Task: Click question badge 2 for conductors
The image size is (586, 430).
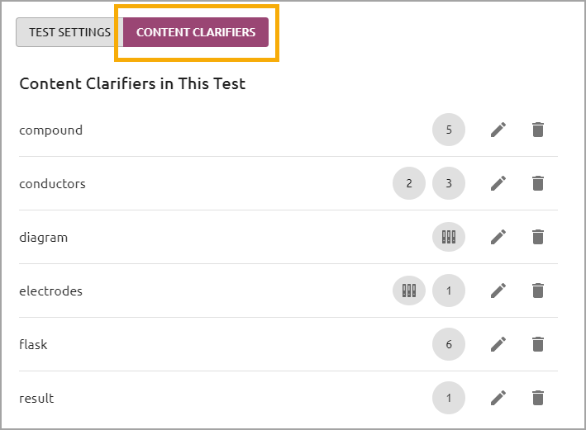Action: 409,183
